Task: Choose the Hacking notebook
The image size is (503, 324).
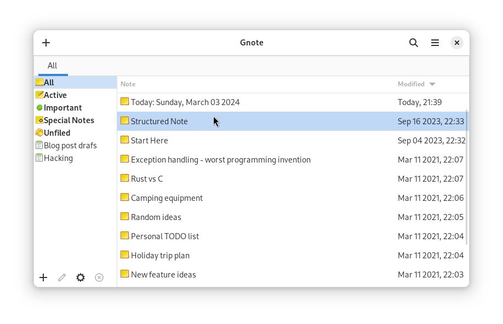Action: pos(58,158)
